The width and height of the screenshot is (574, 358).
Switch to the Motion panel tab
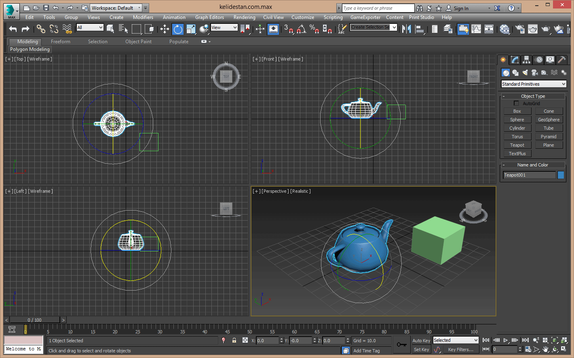pos(538,60)
